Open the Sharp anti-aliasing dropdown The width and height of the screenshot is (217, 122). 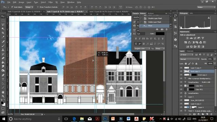pos(160,48)
